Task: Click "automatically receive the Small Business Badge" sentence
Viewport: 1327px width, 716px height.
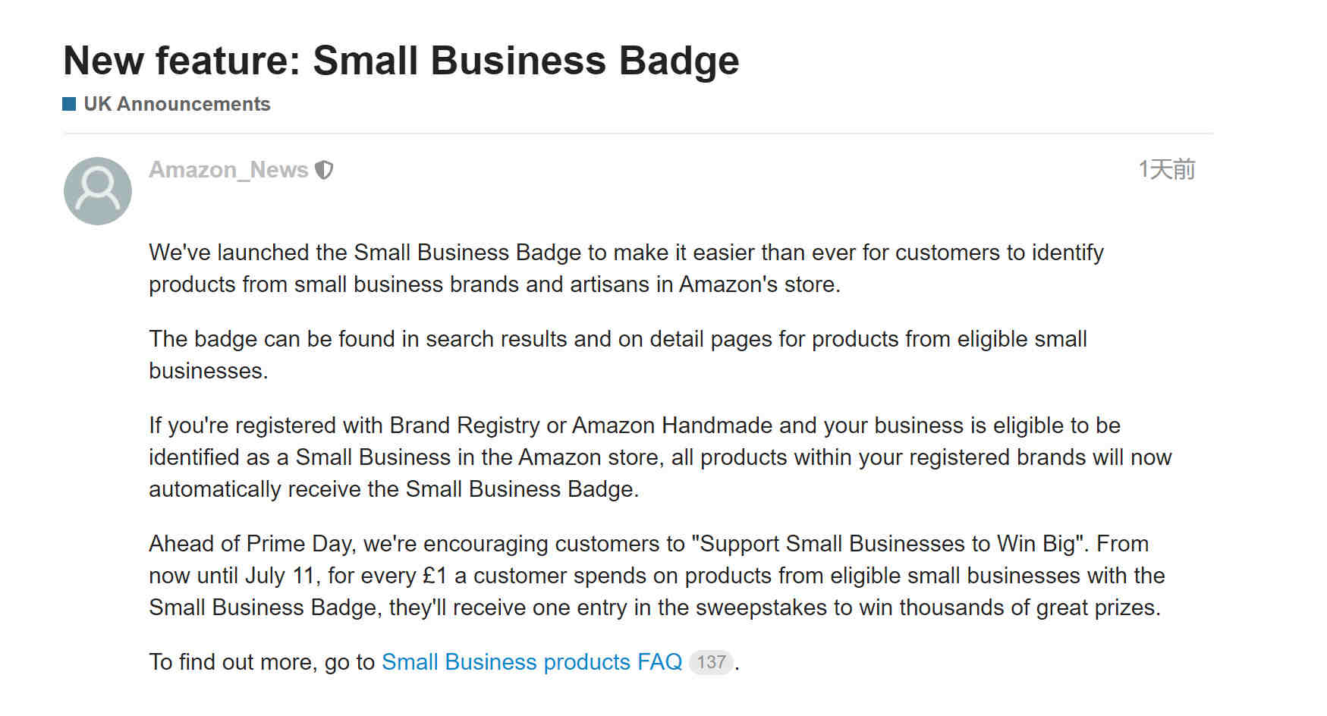Action: [394, 489]
